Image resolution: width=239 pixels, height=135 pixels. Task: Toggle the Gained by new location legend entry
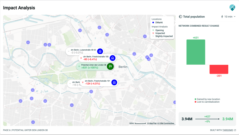(x=207, y=99)
